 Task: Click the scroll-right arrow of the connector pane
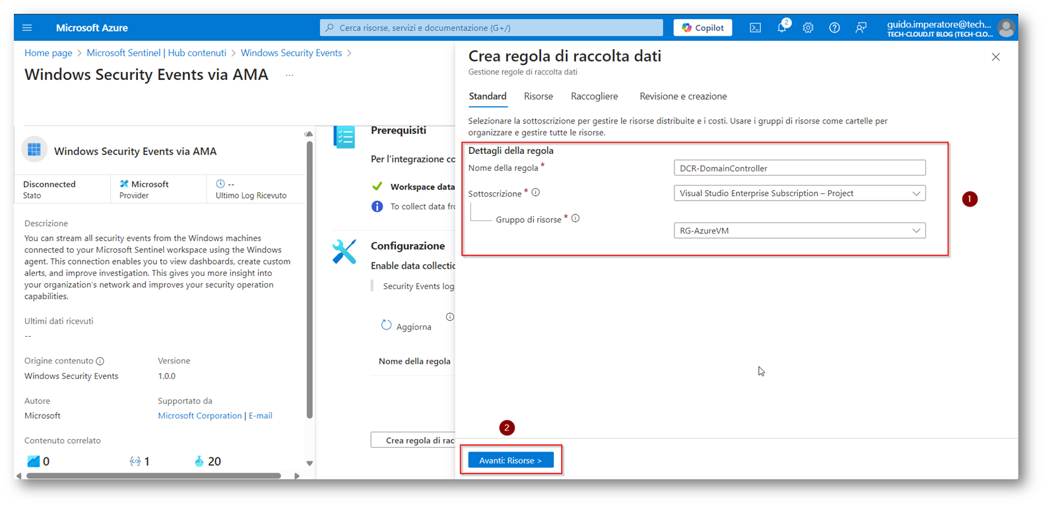297,475
